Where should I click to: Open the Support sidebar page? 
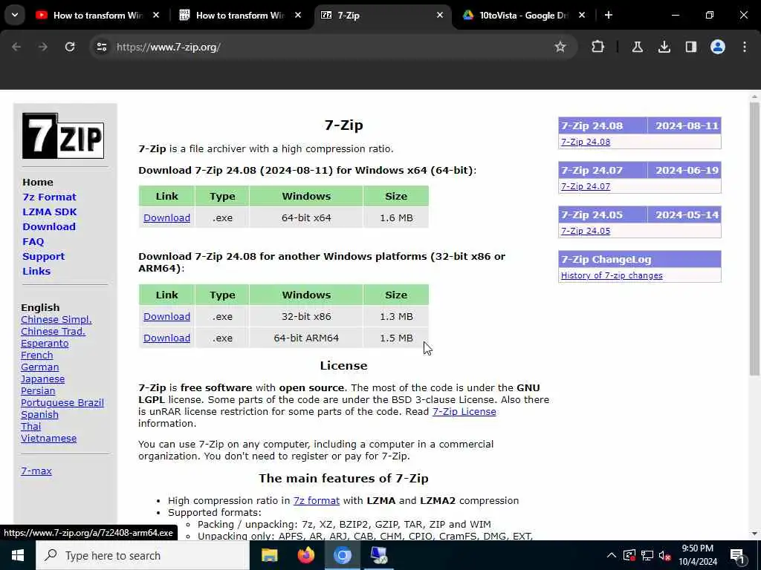pos(43,256)
